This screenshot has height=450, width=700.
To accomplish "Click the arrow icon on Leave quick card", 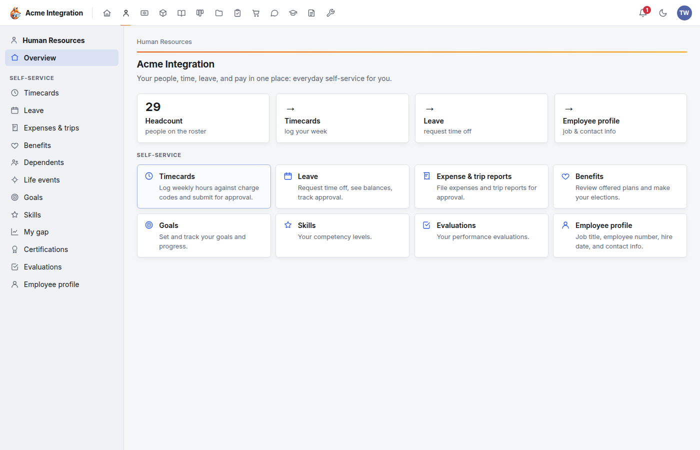I will tap(429, 109).
